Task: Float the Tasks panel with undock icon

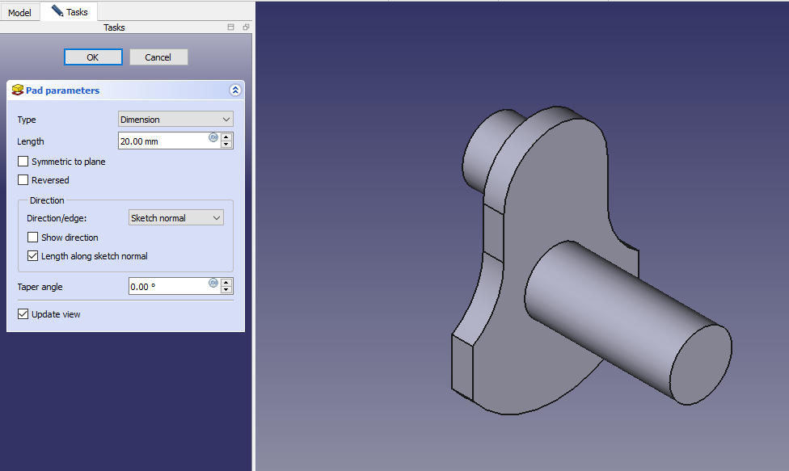Action: pyautogui.click(x=246, y=27)
